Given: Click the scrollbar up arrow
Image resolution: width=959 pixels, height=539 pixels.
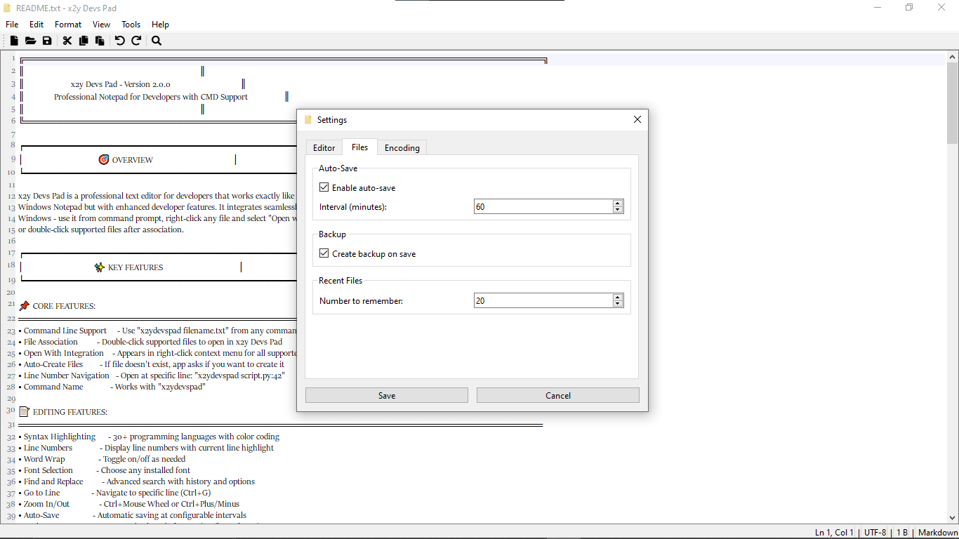Looking at the screenshot, I should [953, 57].
